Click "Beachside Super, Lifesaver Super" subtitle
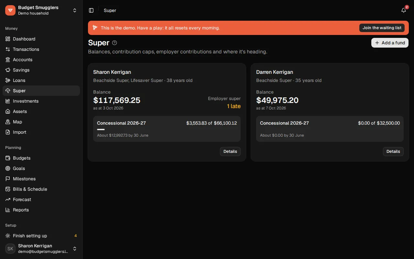This screenshot has width=414, height=259. pos(128,80)
